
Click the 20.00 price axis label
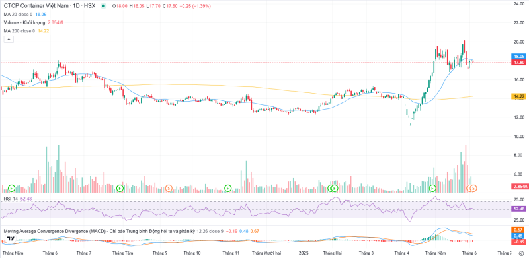click(518, 42)
